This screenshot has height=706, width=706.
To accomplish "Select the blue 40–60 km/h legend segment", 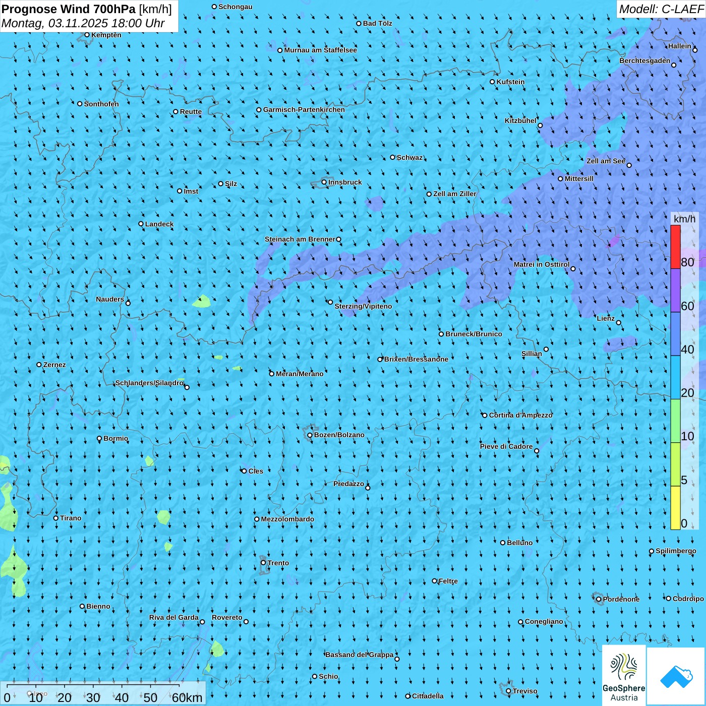I will (675, 334).
